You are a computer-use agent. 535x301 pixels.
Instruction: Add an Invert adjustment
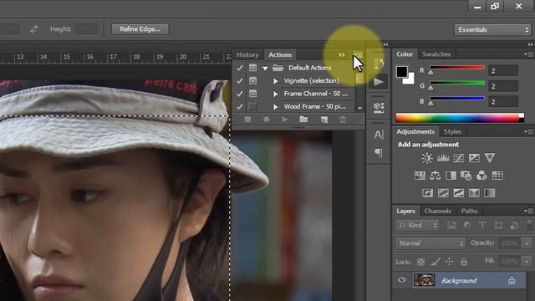click(427, 193)
